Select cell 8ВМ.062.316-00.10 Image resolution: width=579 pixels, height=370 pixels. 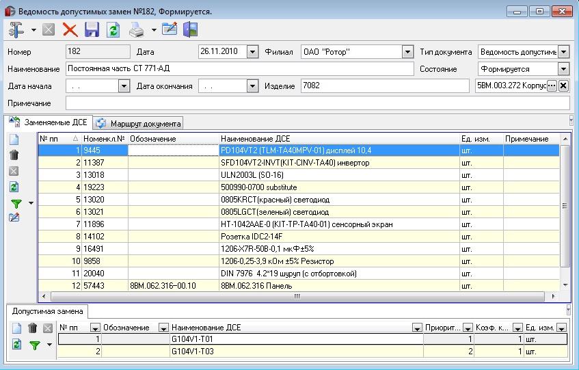(173, 285)
